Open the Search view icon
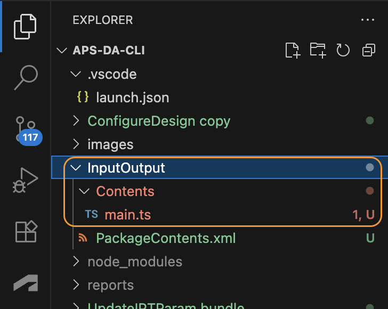The width and height of the screenshot is (388, 309). tap(26, 78)
